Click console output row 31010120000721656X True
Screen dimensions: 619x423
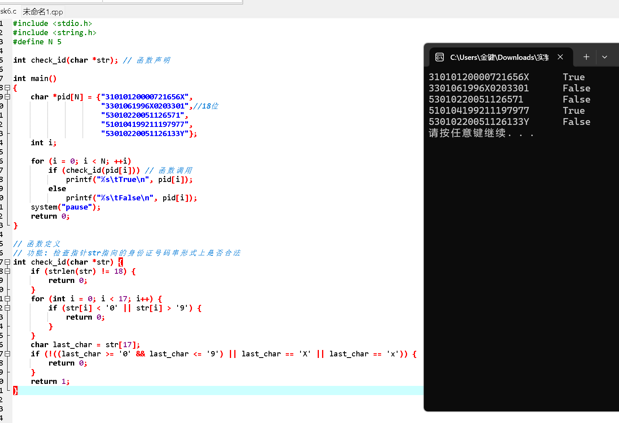coord(507,77)
